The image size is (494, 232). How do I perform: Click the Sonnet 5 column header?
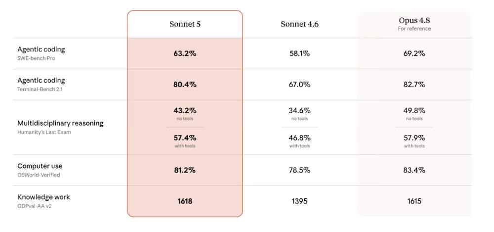(185, 24)
